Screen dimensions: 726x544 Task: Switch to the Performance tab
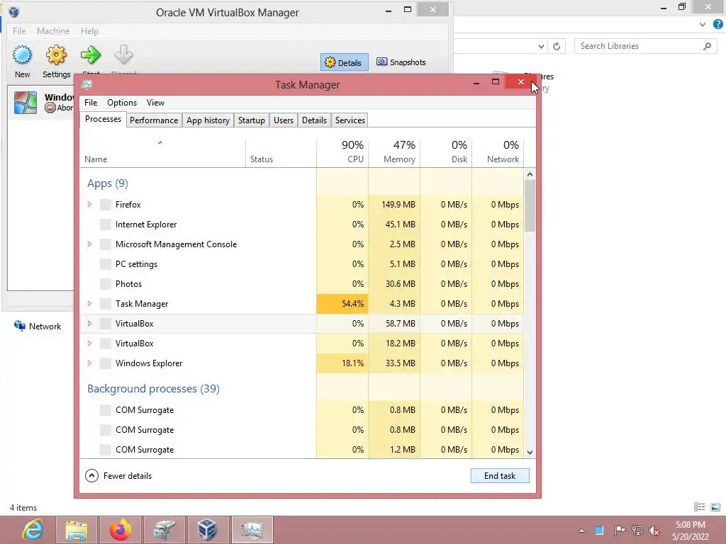[154, 120]
